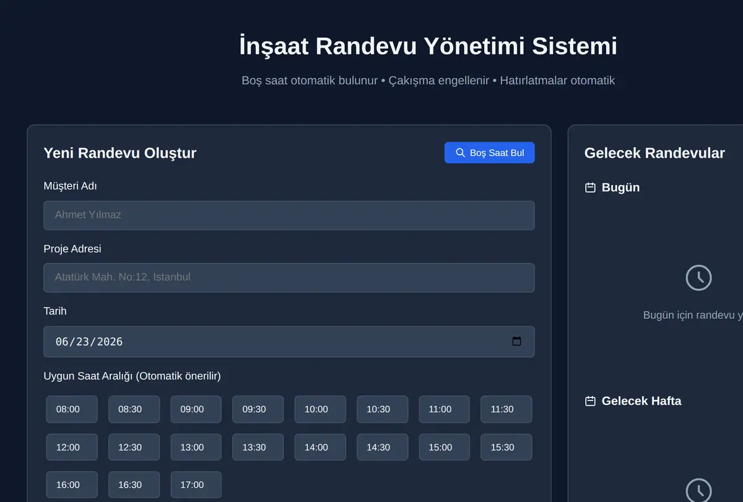Click the Gelecek Randevular heading
743x502 pixels.
pyautogui.click(x=654, y=153)
